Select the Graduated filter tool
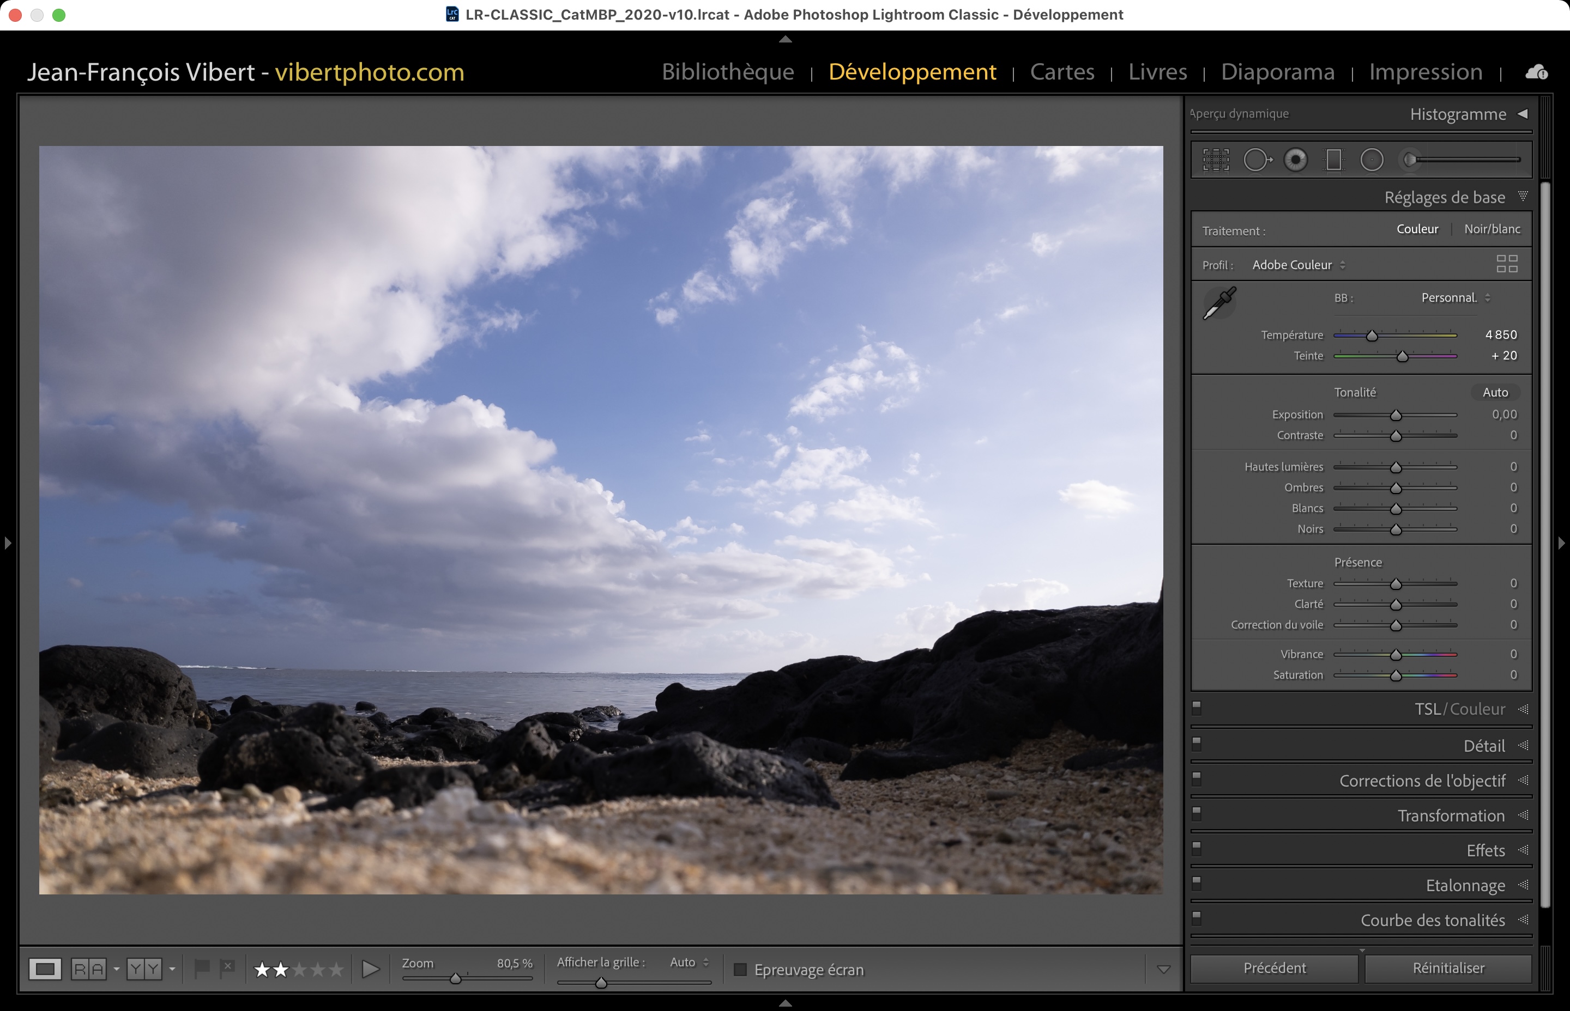Screen dimensions: 1570x1011 1333,160
